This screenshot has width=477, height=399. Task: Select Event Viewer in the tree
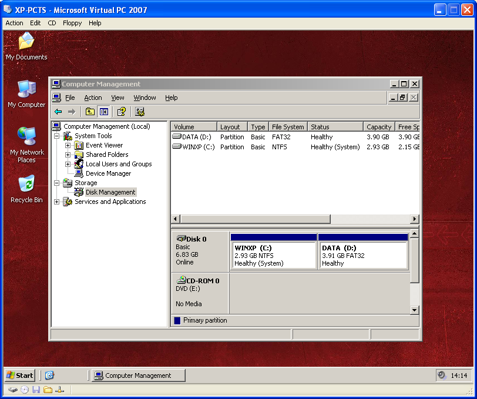(104, 145)
